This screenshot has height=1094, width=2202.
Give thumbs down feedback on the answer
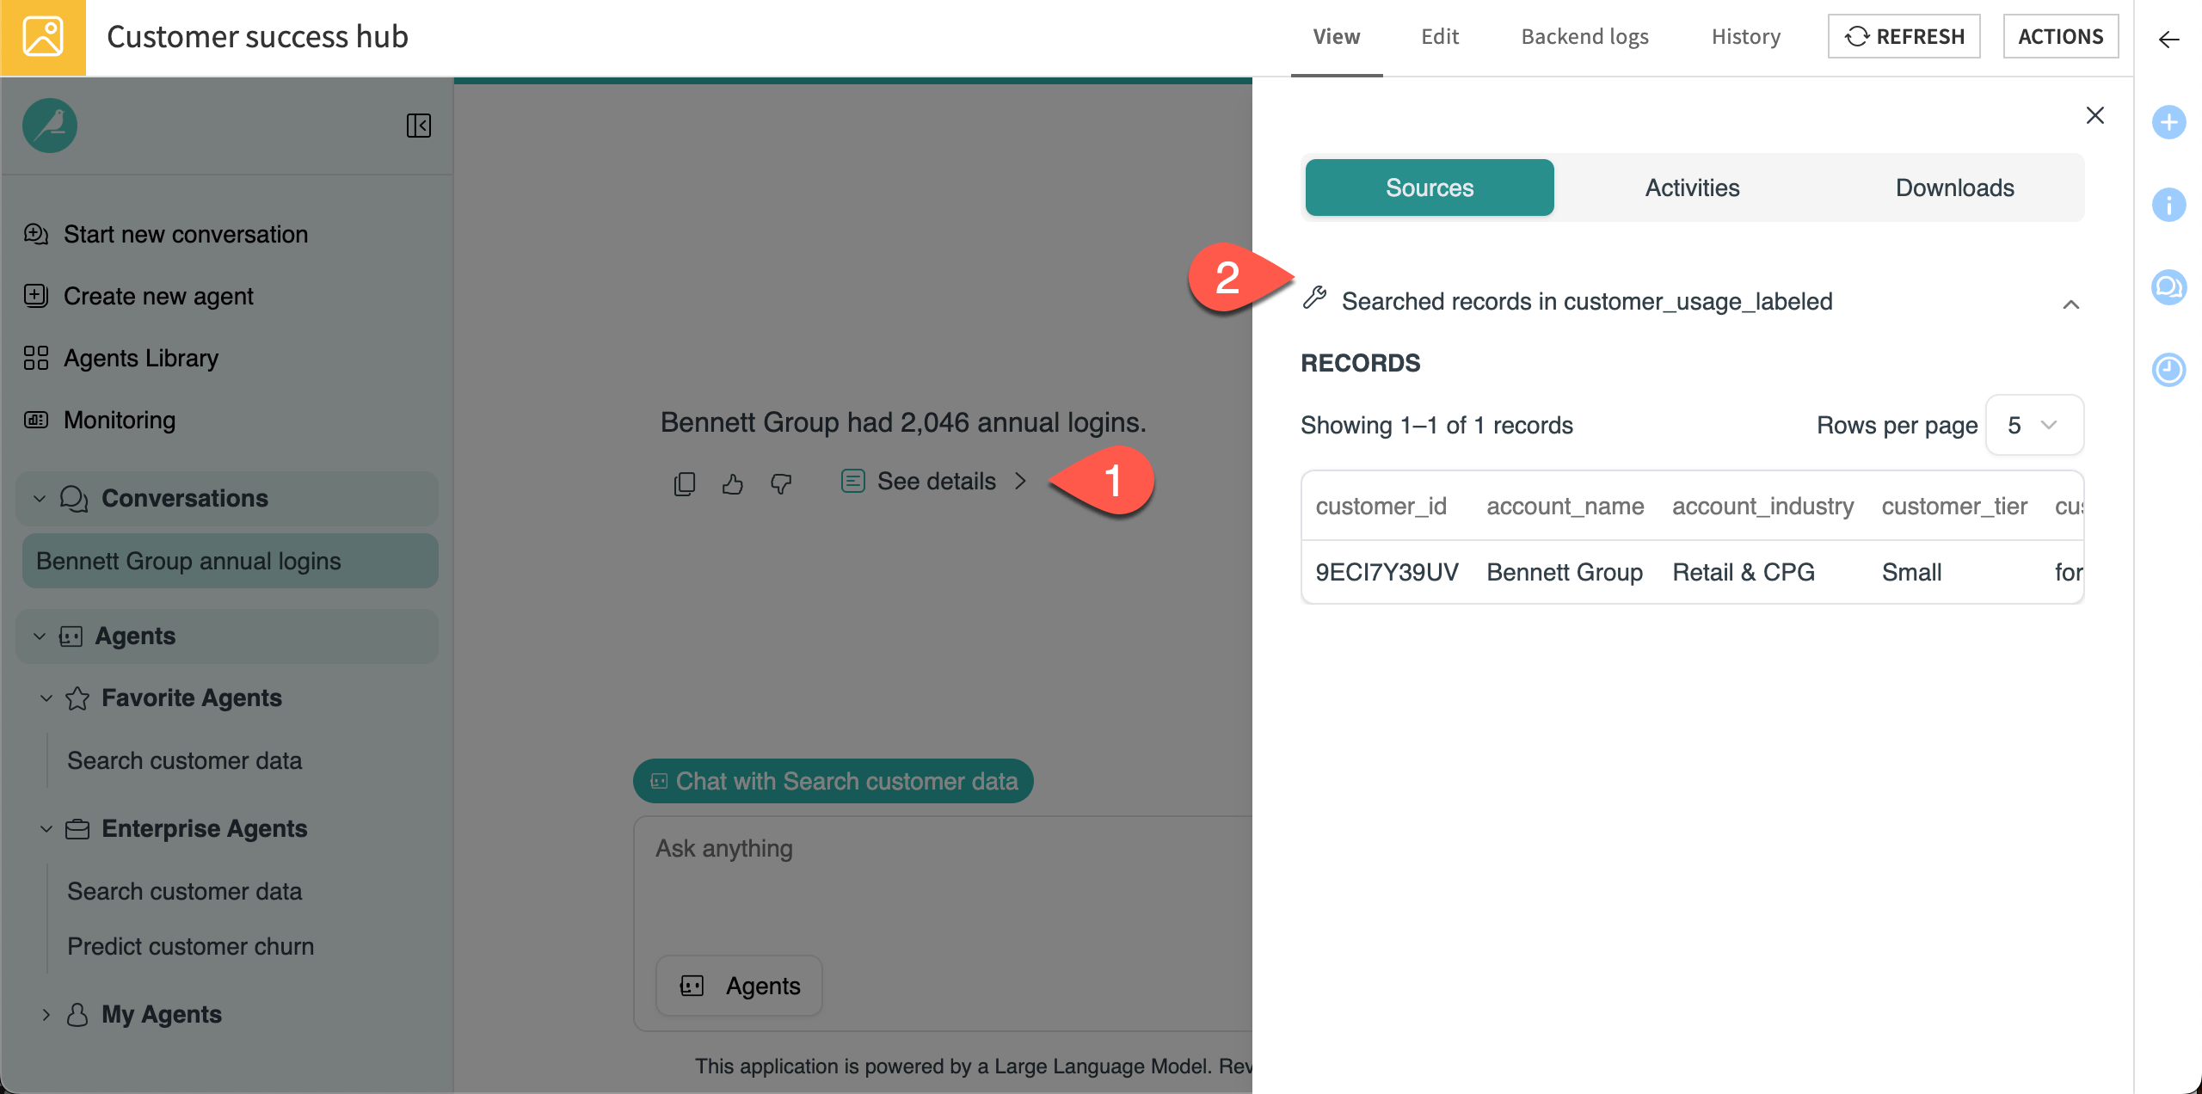tap(780, 482)
